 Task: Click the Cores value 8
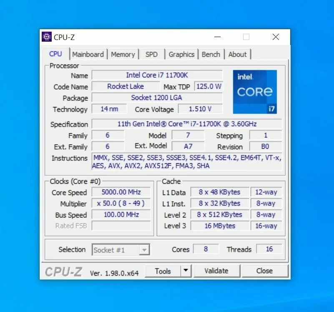(x=206, y=249)
